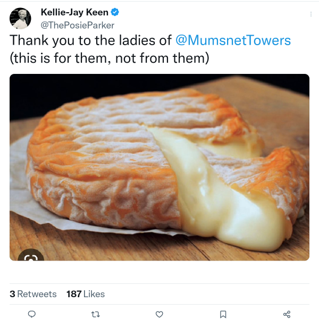319x319 pixels.
Task: Like the tweet with the heart icon
Action: (159, 314)
